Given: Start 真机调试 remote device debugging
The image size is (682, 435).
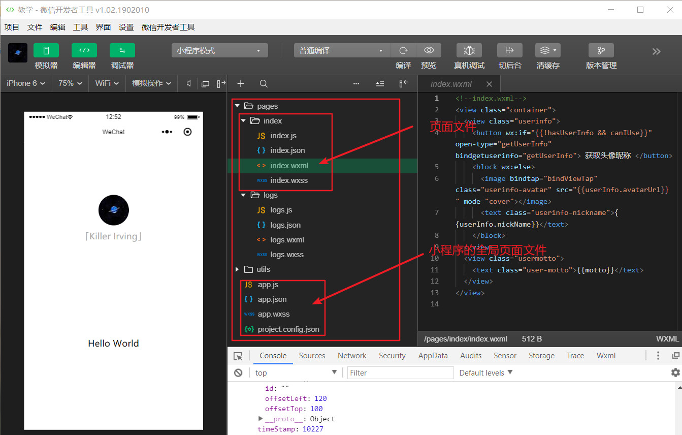Looking at the screenshot, I should click(x=469, y=50).
